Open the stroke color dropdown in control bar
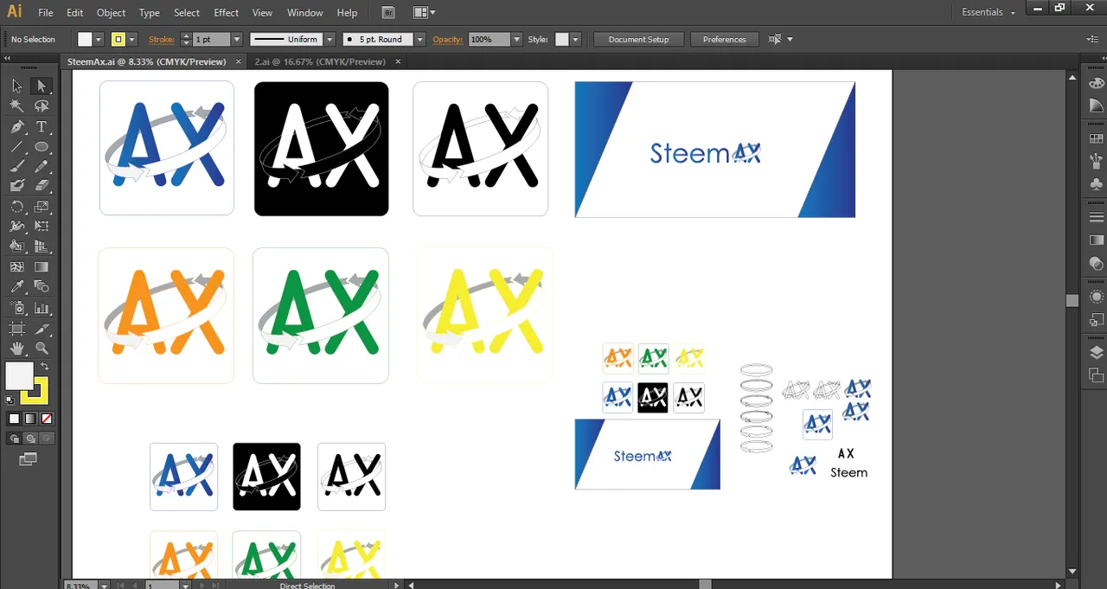Viewport: 1107px width, 589px height. click(132, 39)
